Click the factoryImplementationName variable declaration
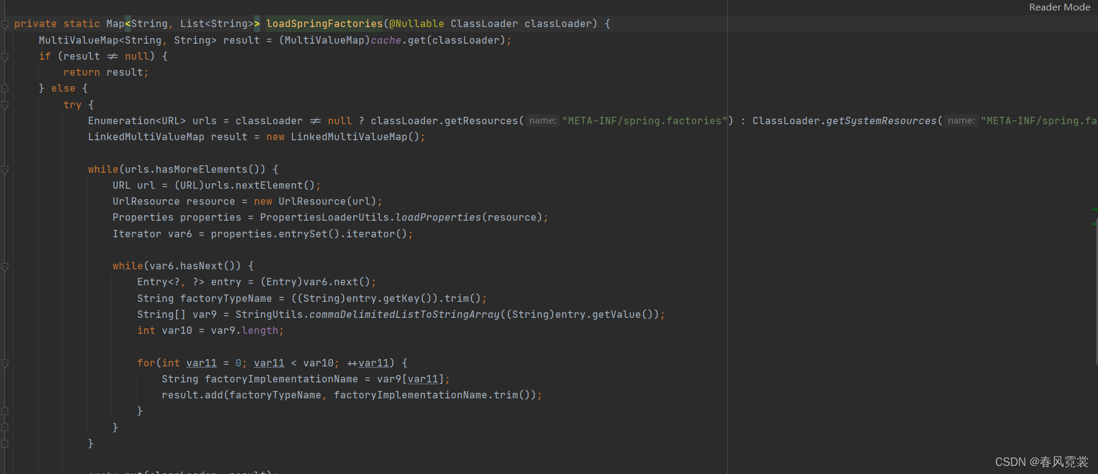 [281, 379]
